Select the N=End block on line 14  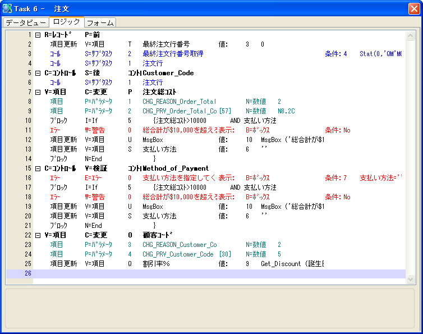tap(206, 159)
